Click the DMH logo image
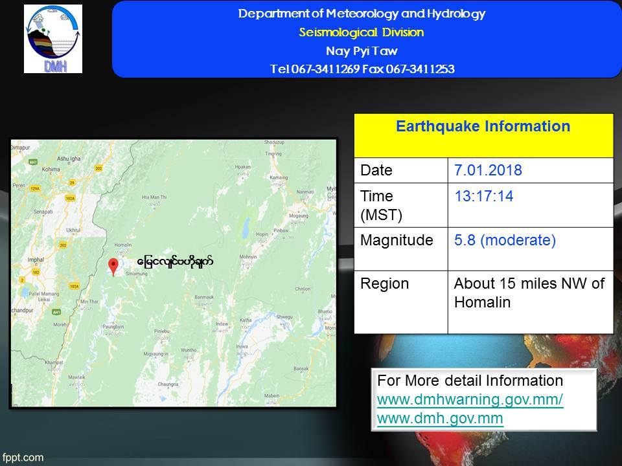622x466 pixels. [x=53, y=39]
